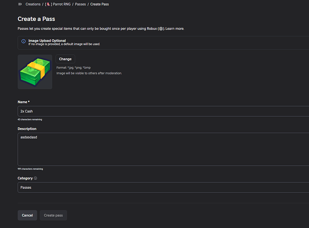Click the Robux currency icon
The image size is (309, 228).
coord(161,29)
